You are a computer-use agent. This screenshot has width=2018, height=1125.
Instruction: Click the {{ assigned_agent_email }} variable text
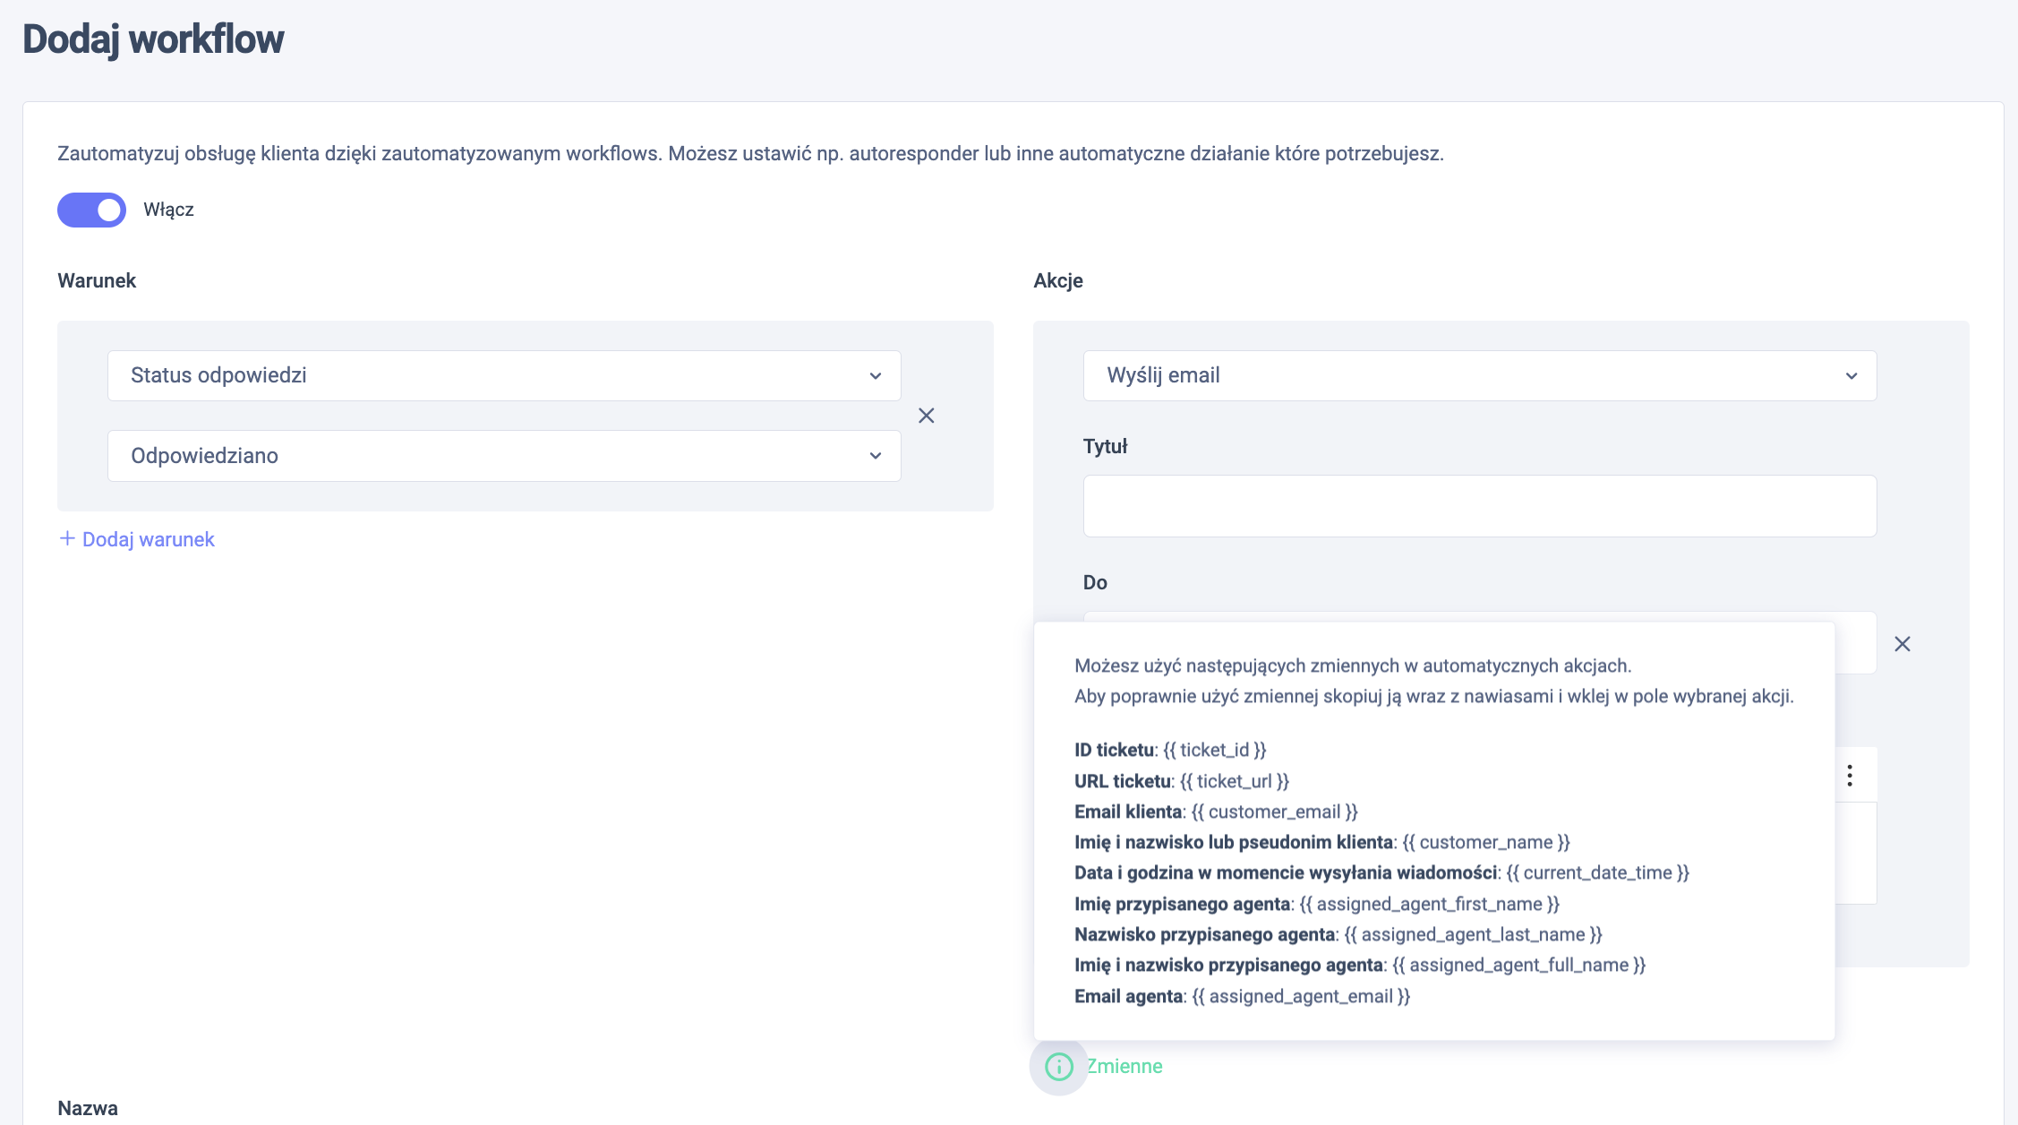click(1301, 996)
